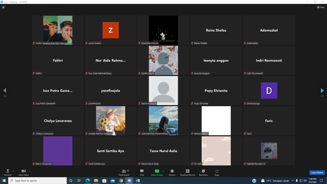Viewport: 327px width, 184px height.
Task: Expand share options arrow beside Share Screen
Action: coord(163,171)
